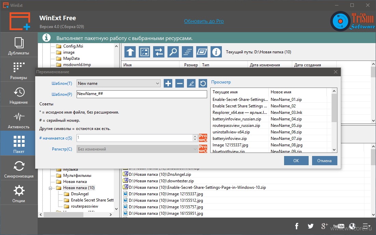Open the Недавние sidebar section
Screen dimensions: 376x235
(19, 94)
